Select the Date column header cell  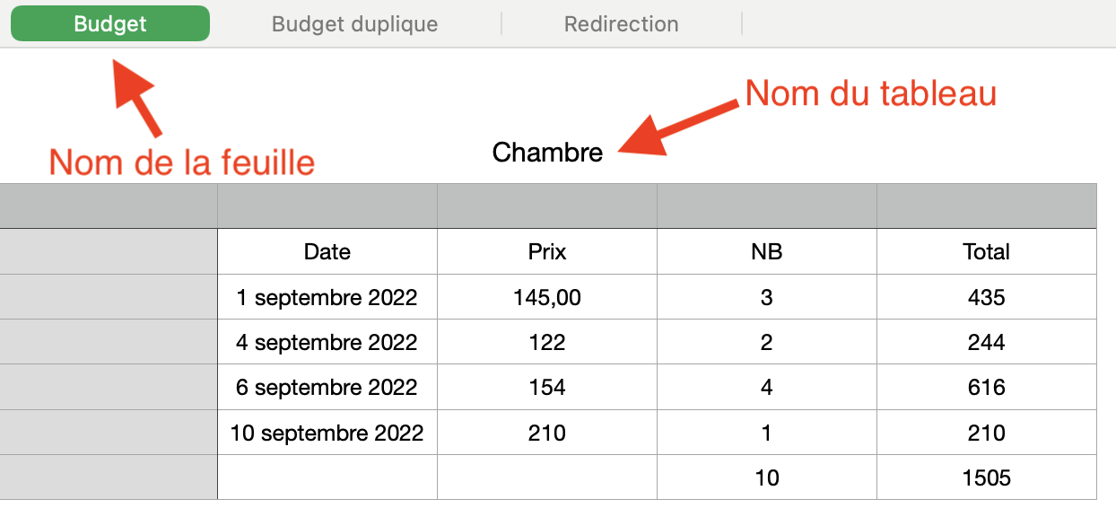pos(327,252)
